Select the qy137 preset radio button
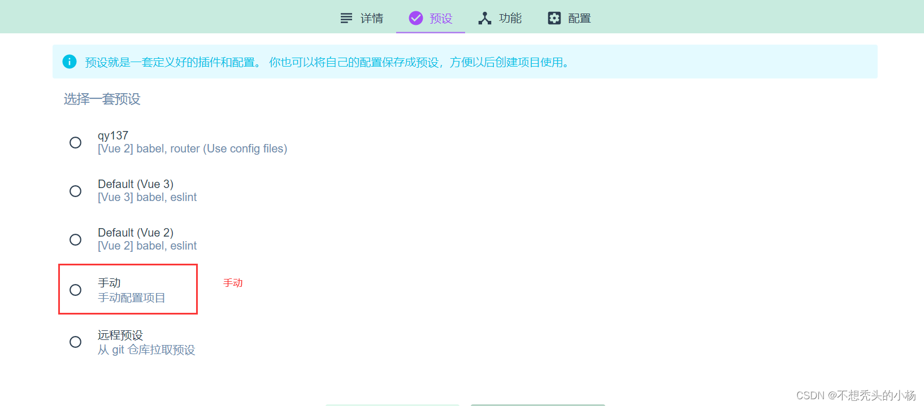The height and width of the screenshot is (406, 924). point(75,142)
